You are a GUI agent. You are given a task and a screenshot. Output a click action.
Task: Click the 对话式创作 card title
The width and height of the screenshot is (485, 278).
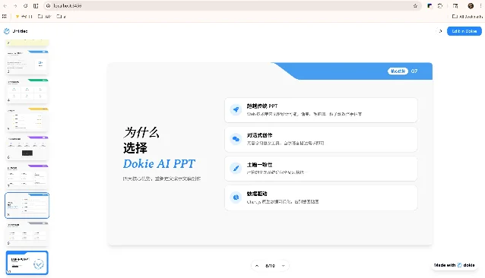(259, 135)
